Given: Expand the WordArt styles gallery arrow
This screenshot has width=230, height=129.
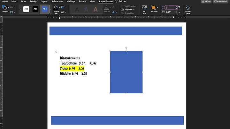Looking at the screenshot, I should click(102, 9).
